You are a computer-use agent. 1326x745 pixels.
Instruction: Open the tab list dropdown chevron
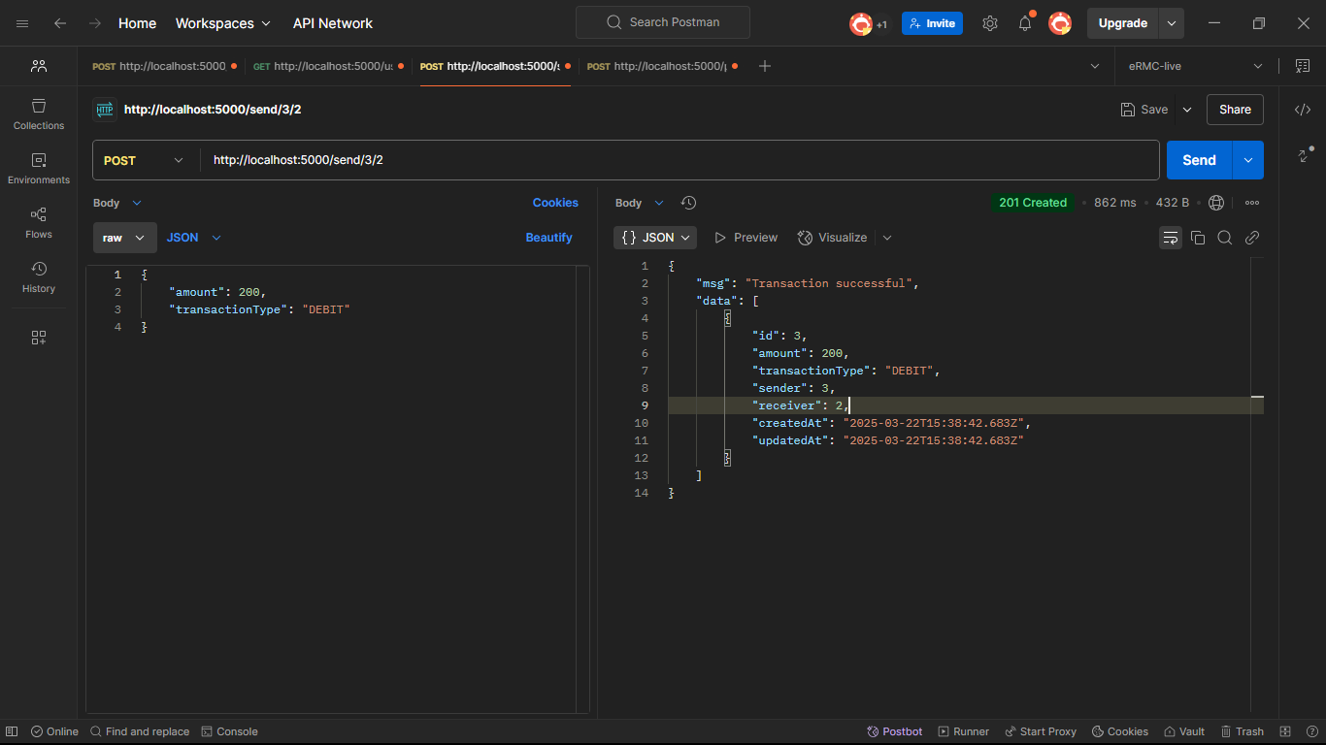point(1095,66)
